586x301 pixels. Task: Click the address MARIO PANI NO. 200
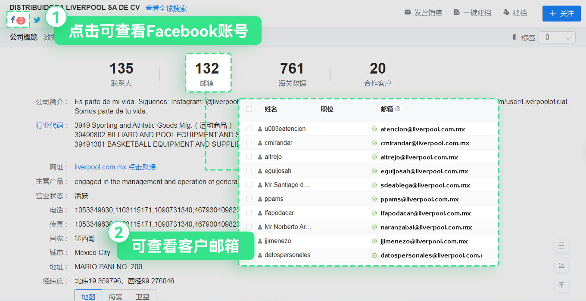[109, 267]
